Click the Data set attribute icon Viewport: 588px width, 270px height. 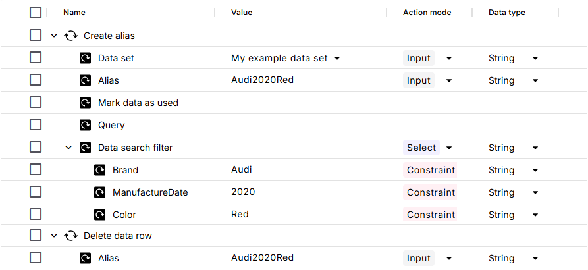[x=85, y=58]
